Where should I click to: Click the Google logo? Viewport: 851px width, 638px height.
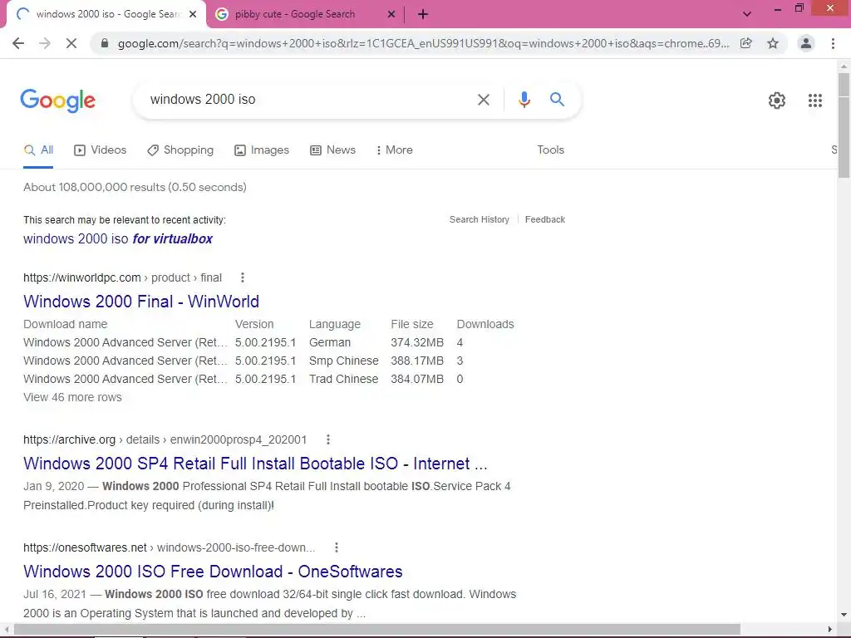pos(58,101)
